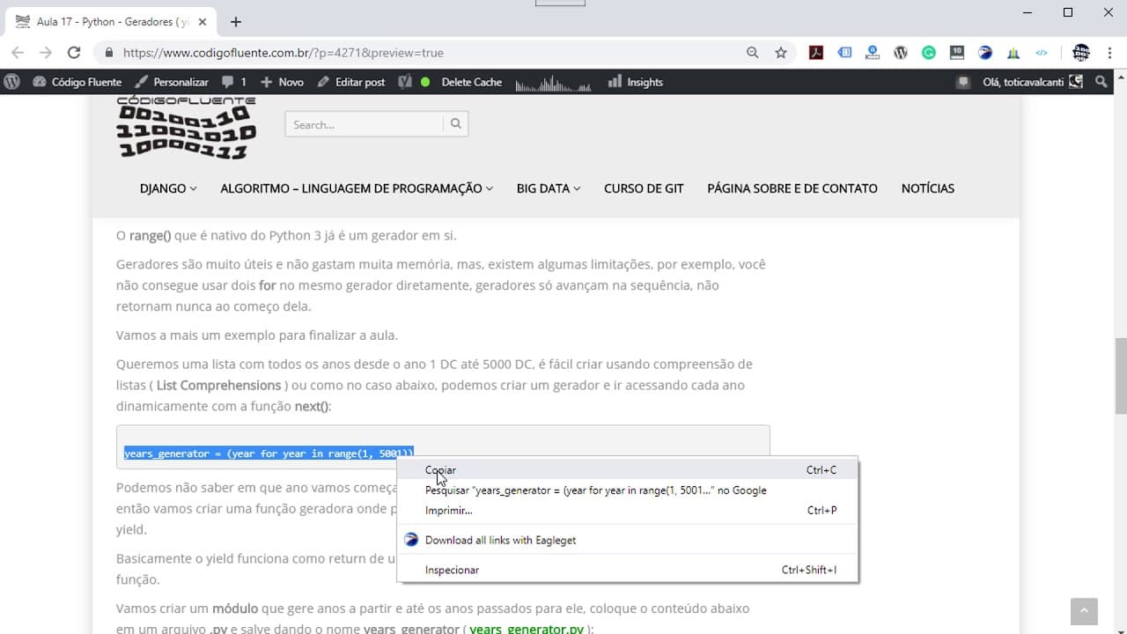The width and height of the screenshot is (1127, 634).
Task: Click the bold text next():
Action: click(x=313, y=406)
